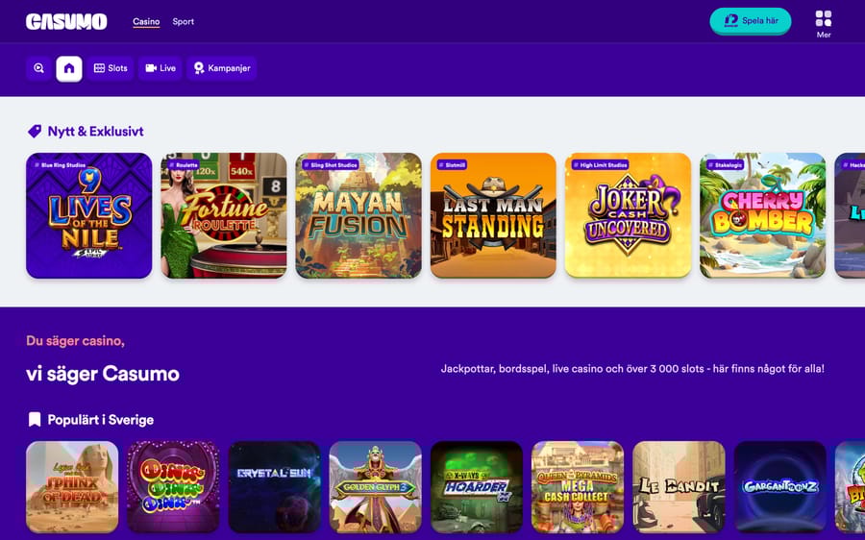Select the home icon button
The image size is (865, 540).
pos(69,68)
